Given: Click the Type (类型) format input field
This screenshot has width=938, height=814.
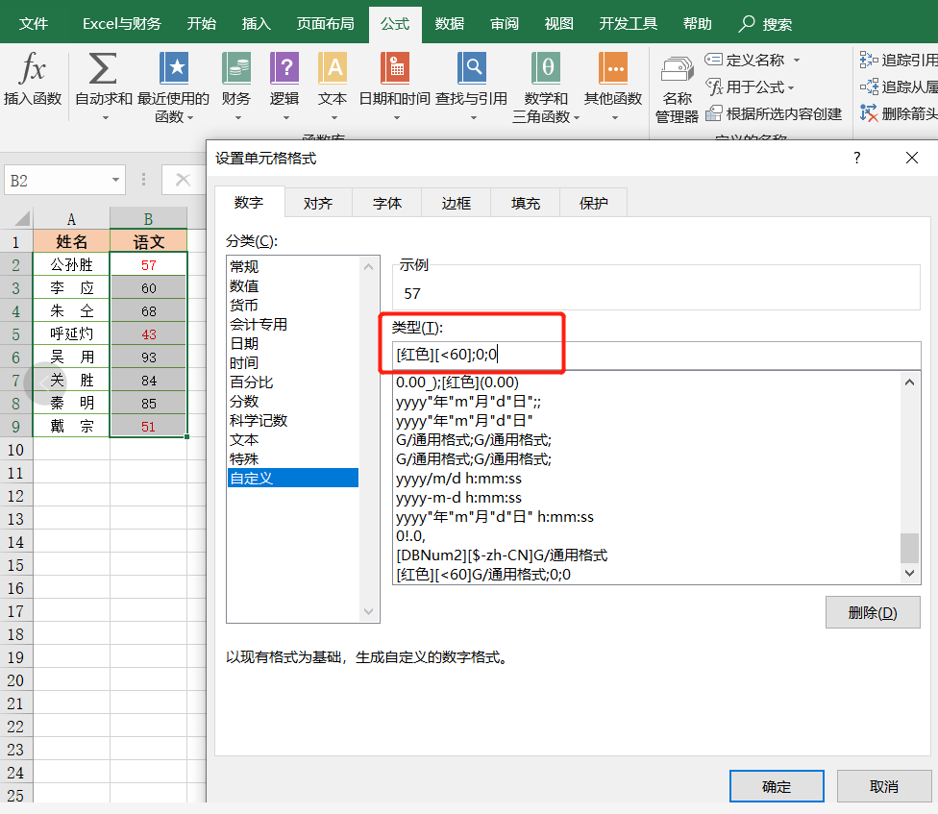Looking at the screenshot, I should (x=656, y=355).
